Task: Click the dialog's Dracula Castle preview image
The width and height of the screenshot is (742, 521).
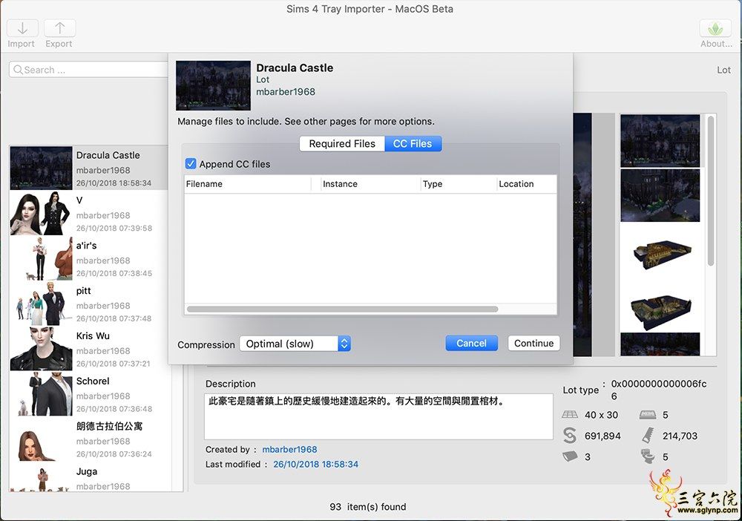Action: pos(214,85)
